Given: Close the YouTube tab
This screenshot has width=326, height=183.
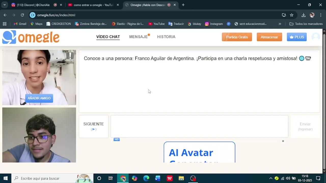Looking at the screenshot, I should 118,5.
